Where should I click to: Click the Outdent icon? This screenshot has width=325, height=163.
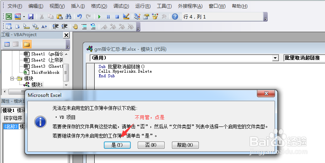pos(64,27)
